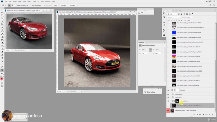The height and width of the screenshot is (122, 217).
Task: Open the Zoom tool preset dropdown
Action: [x=5, y=5]
